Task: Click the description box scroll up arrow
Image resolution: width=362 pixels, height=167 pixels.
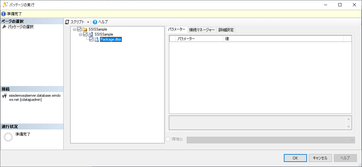Action: coord(349,119)
